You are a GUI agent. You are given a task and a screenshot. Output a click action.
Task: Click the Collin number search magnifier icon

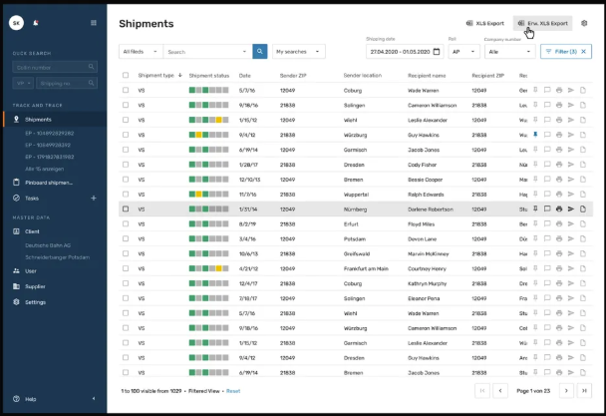click(x=91, y=67)
